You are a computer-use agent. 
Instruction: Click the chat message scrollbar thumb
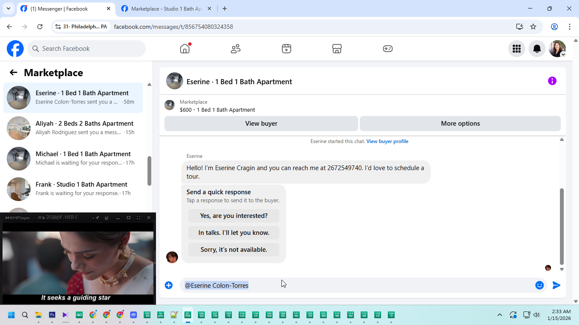(x=562, y=226)
